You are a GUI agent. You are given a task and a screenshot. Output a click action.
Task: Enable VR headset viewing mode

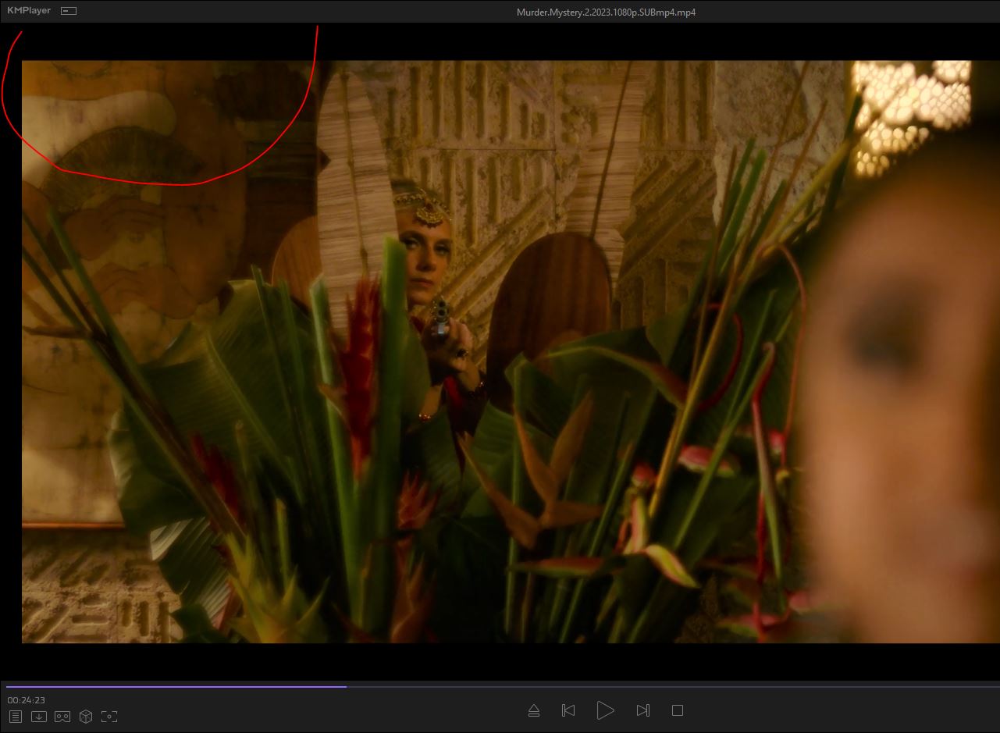tap(62, 716)
